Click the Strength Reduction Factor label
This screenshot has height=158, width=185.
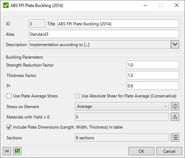tap(30, 65)
